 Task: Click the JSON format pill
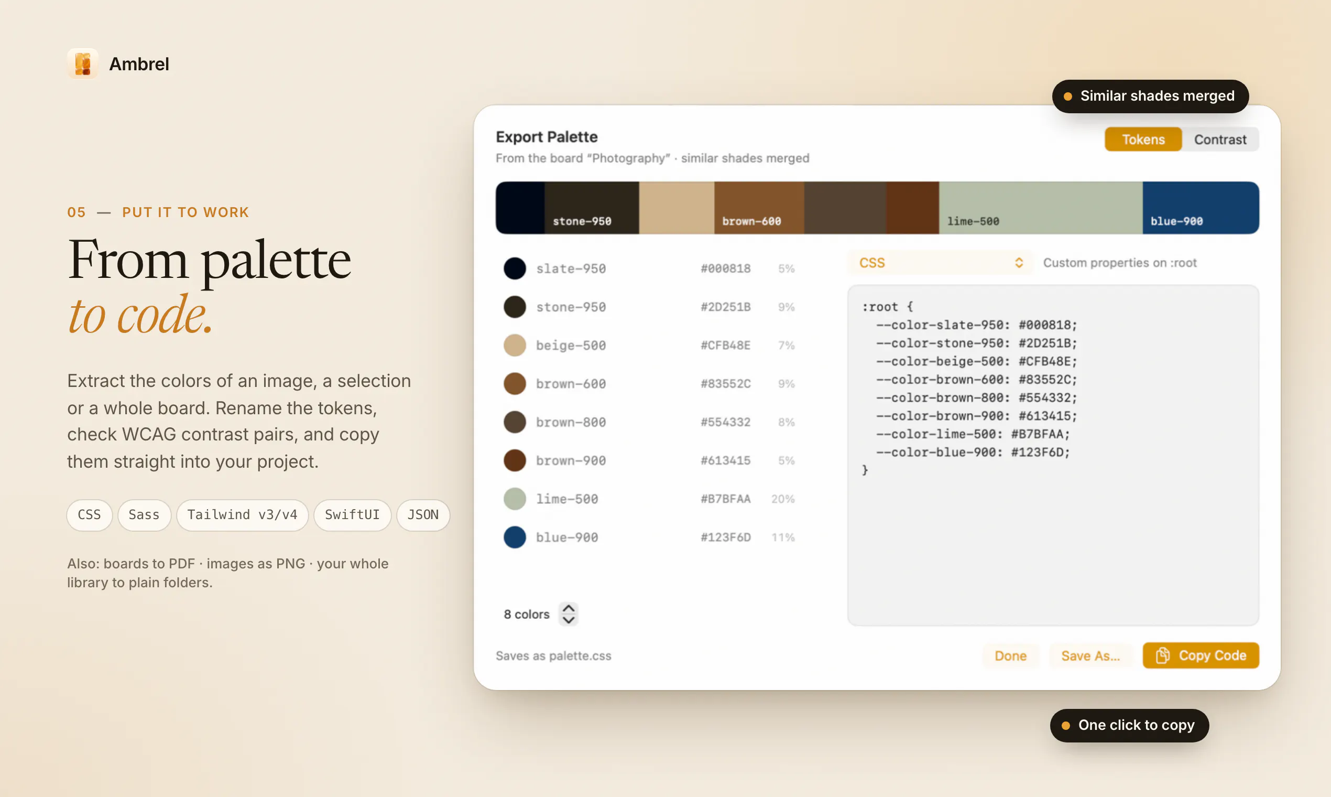click(423, 515)
